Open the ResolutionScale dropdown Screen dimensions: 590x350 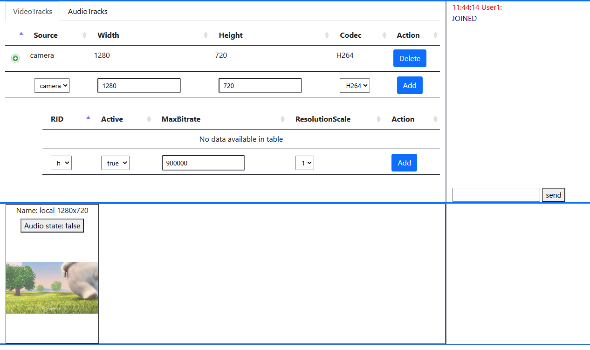pyautogui.click(x=304, y=163)
